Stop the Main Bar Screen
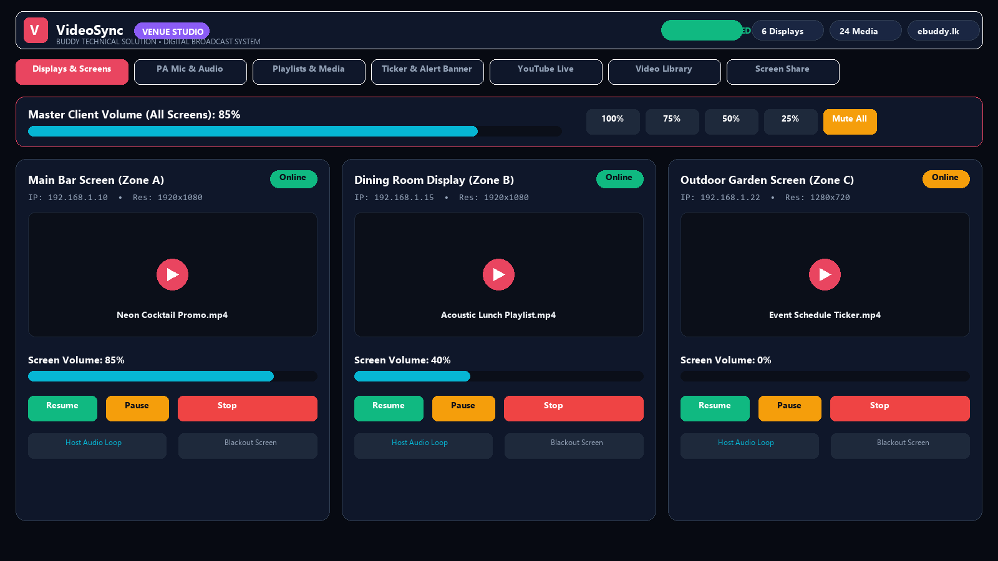The image size is (998, 561). click(x=248, y=408)
